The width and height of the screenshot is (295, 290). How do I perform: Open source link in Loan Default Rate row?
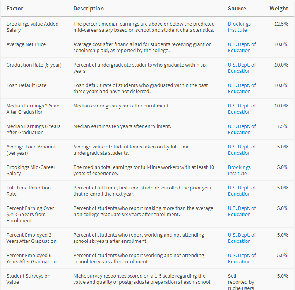[242, 88]
